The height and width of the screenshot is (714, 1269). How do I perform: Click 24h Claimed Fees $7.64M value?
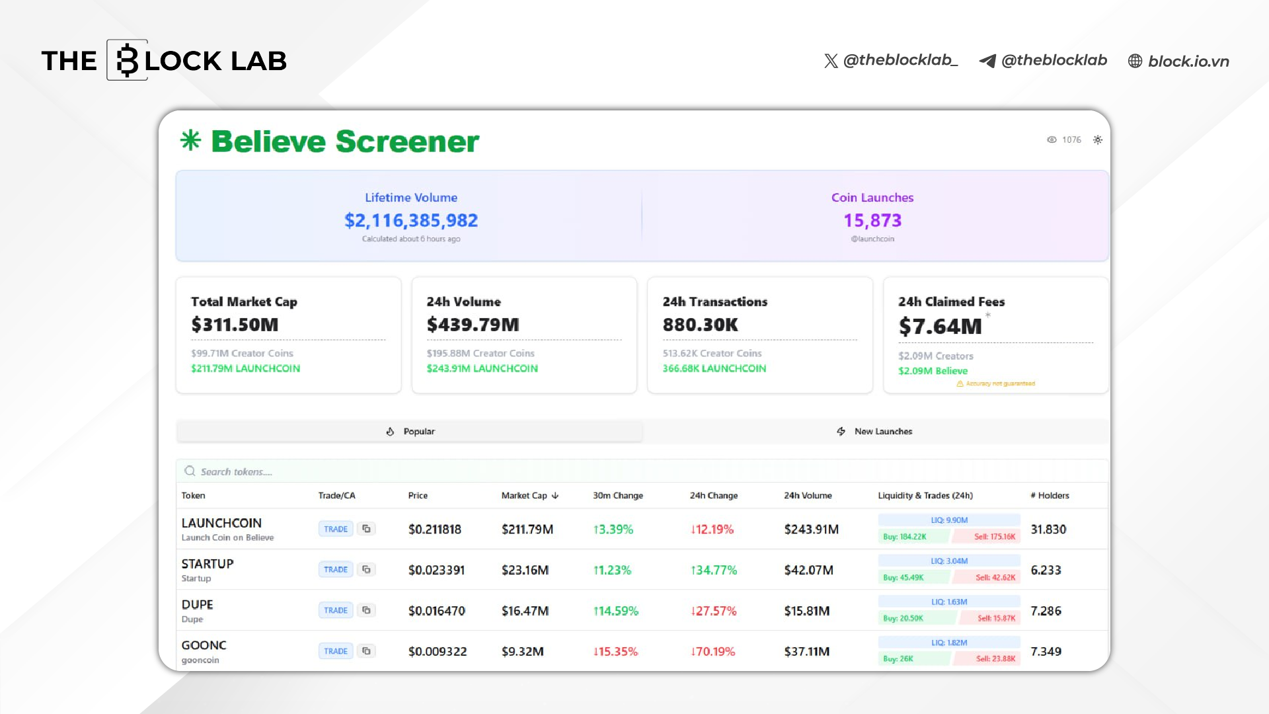click(x=940, y=327)
